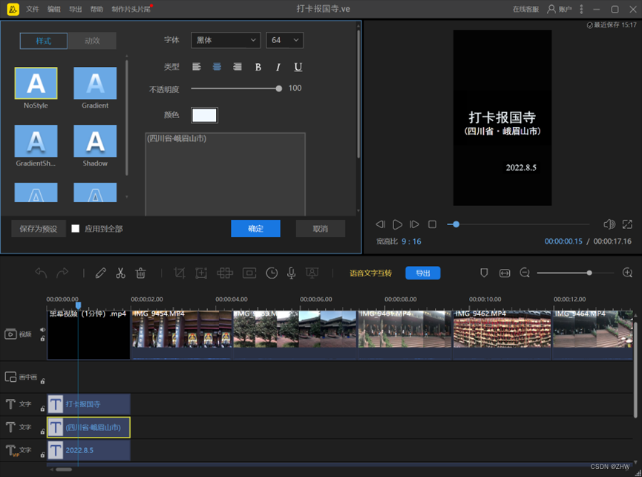Toggle lock on the video track
The image size is (642, 477).
click(x=42, y=339)
